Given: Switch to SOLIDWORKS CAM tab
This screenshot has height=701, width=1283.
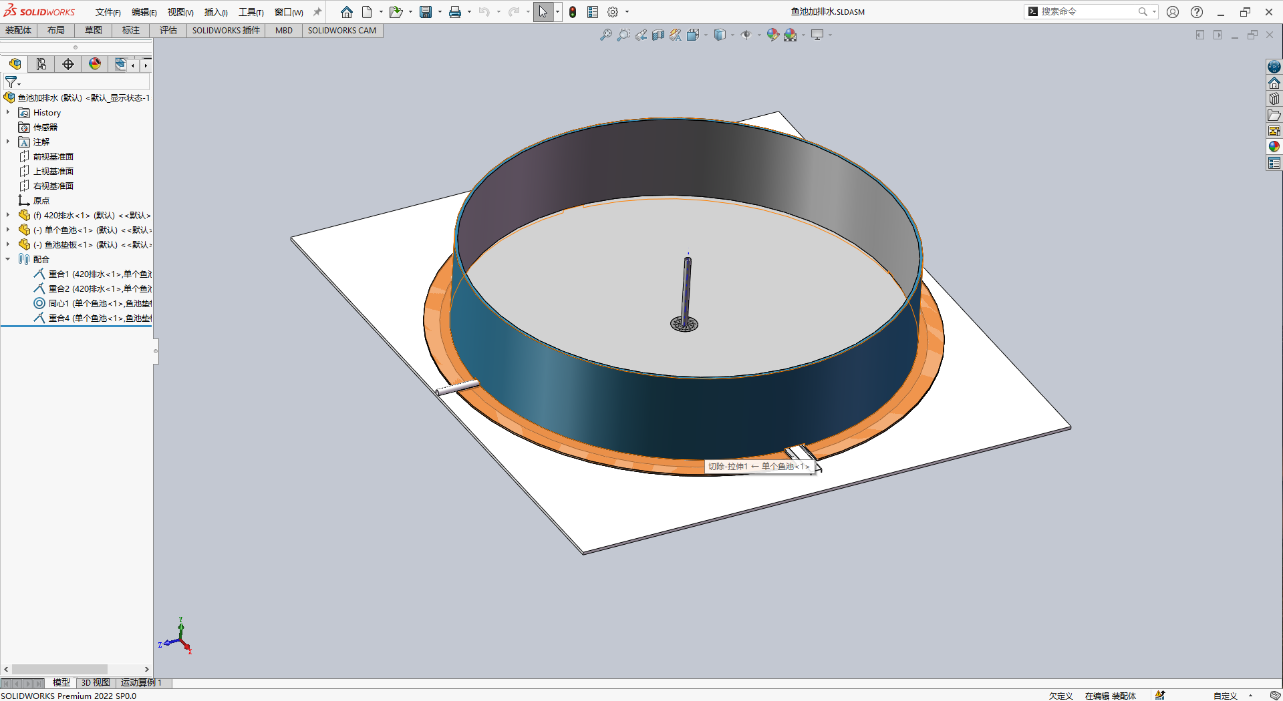Looking at the screenshot, I should (x=342, y=30).
